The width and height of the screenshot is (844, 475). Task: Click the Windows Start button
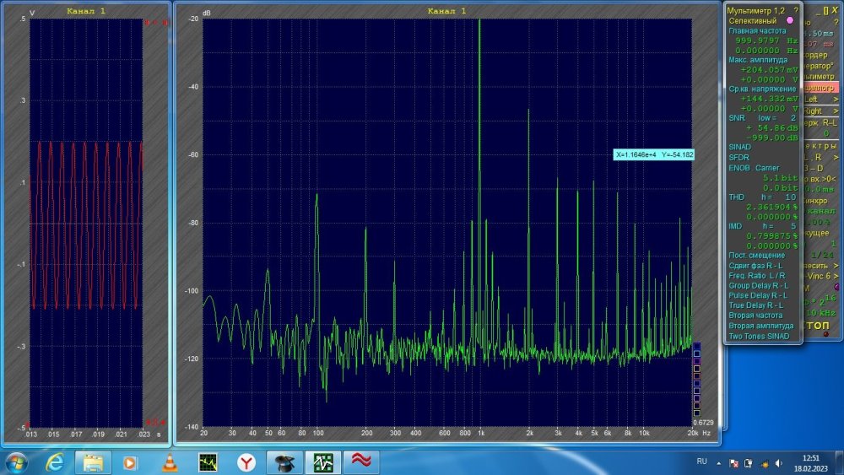[x=17, y=462]
